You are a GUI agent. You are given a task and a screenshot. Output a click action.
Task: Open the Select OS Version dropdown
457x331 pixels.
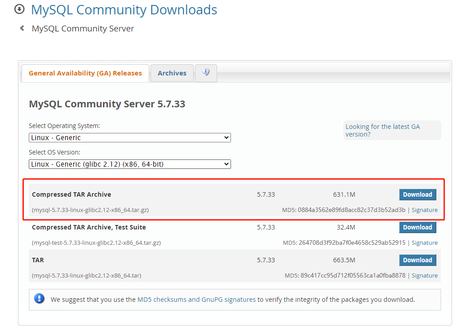130,164
